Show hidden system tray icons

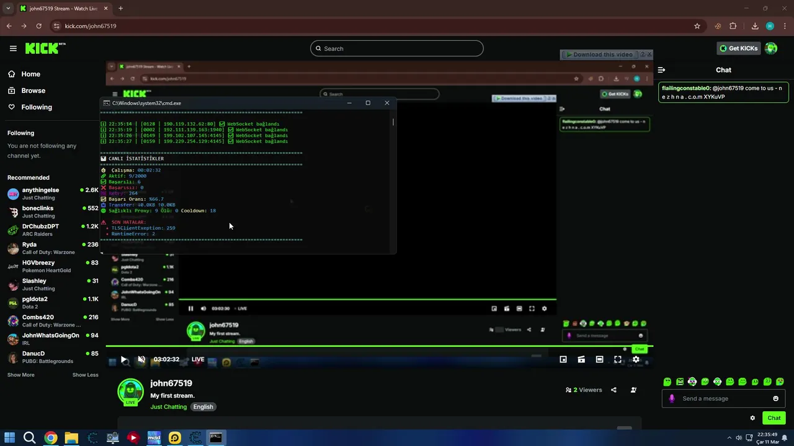click(729, 437)
